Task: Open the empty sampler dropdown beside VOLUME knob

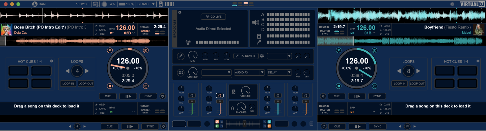Action: (217, 72)
